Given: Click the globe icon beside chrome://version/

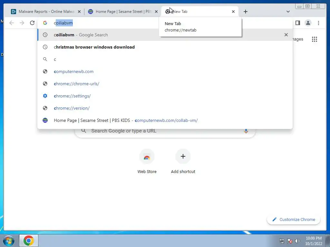Looking at the screenshot, I should tap(45, 108).
